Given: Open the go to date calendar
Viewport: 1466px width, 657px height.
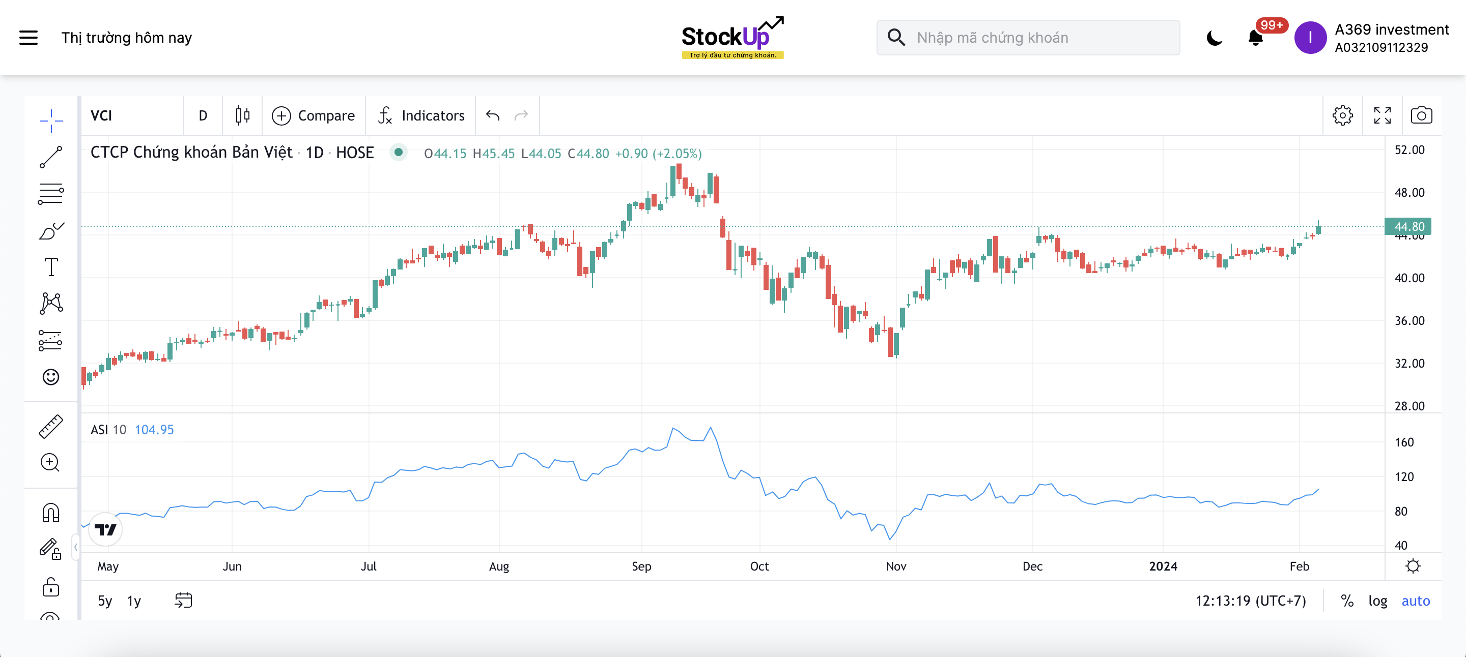Looking at the screenshot, I should [183, 600].
